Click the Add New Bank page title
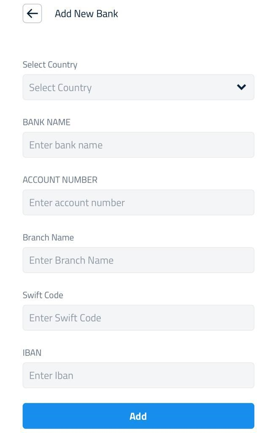Viewport: 277px width, 433px height. tap(87, 14)
